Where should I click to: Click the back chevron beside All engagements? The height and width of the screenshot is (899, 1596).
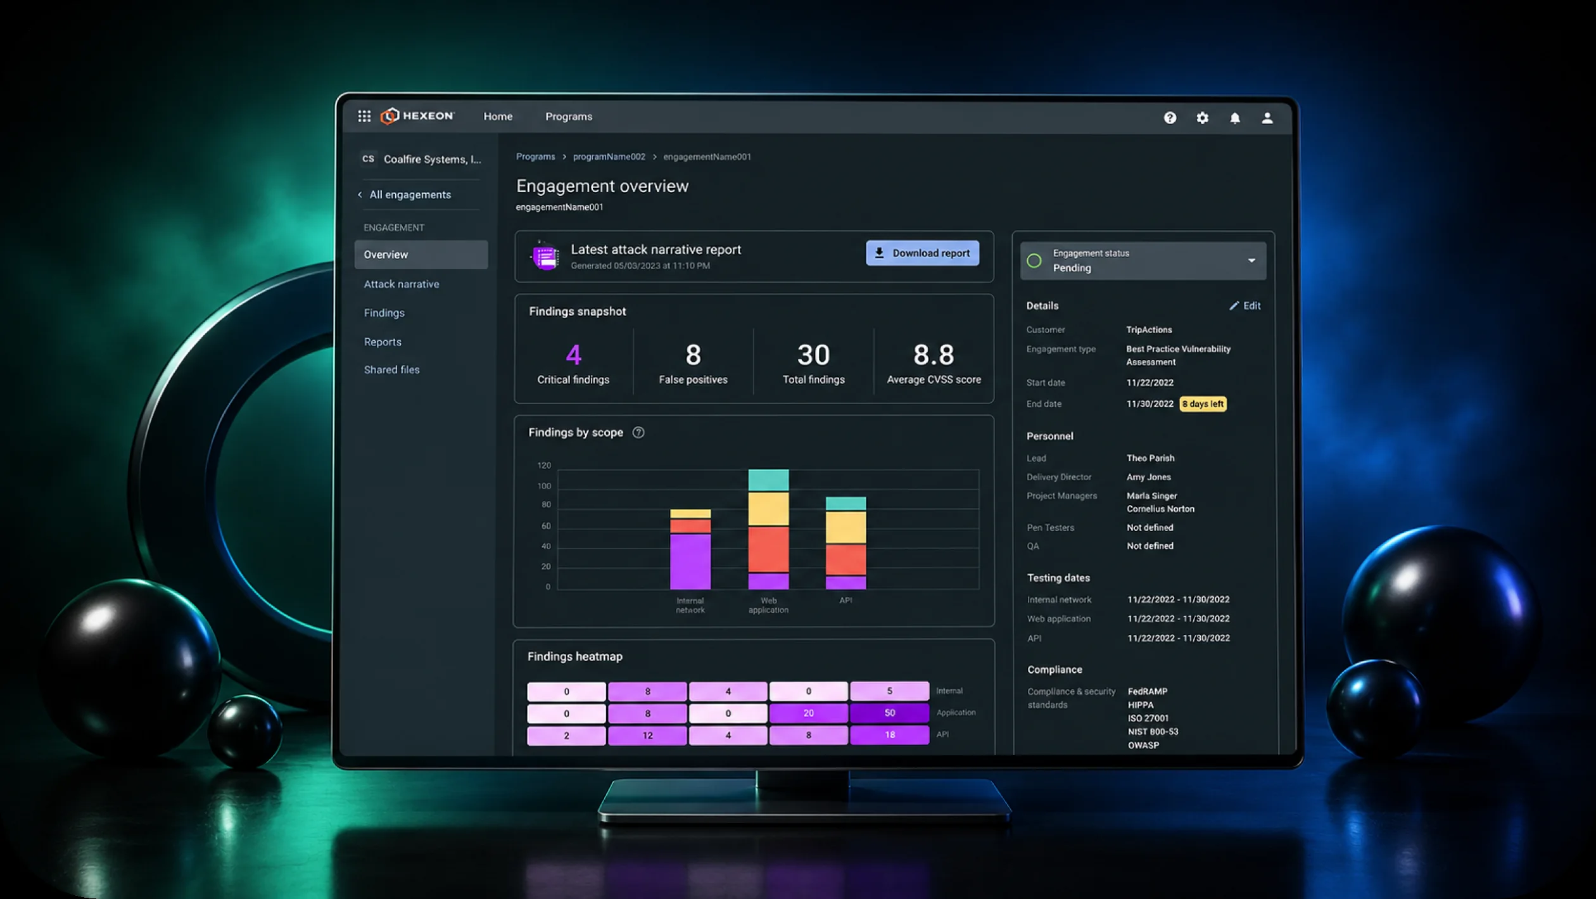360,194
